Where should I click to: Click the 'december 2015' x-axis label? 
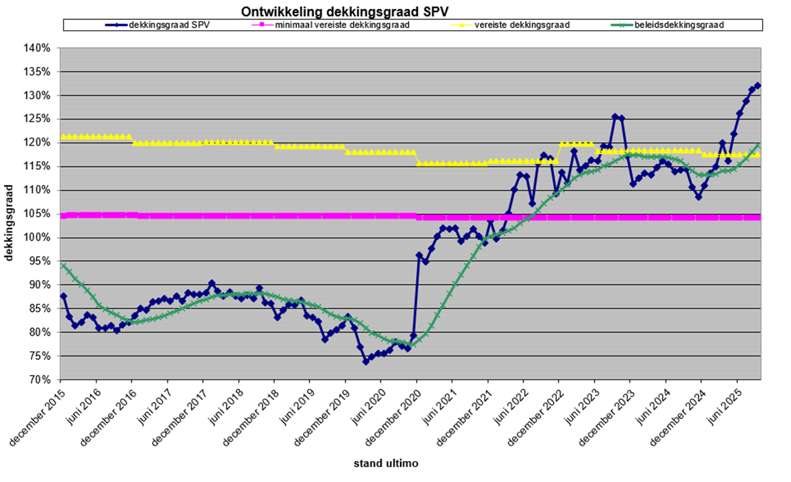coord(36,418)
